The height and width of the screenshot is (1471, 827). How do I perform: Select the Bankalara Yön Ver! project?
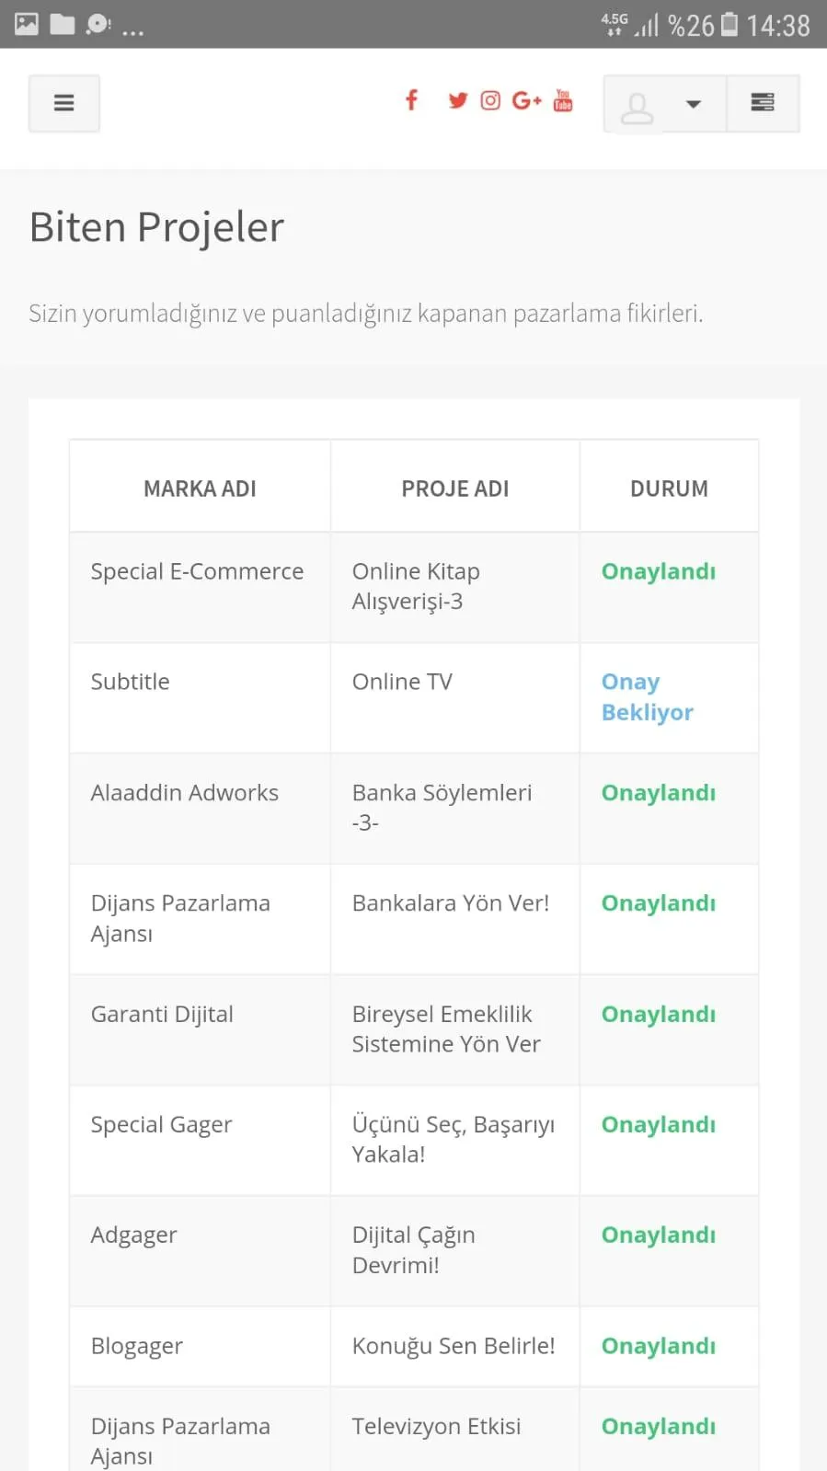pos(451,903)
